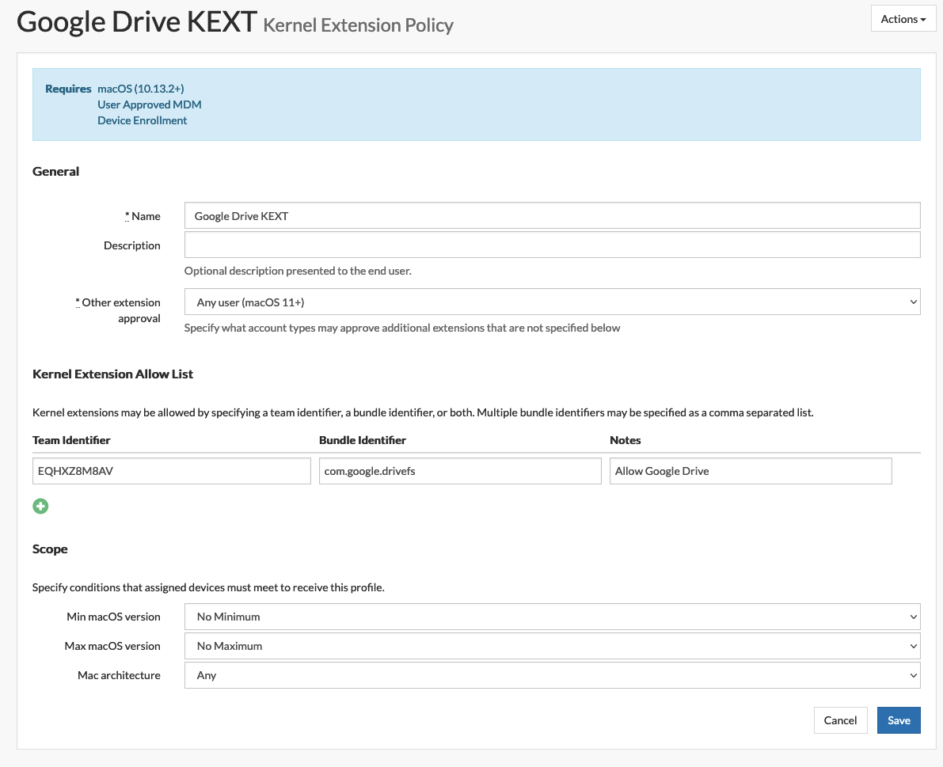Click the Save button

coord(899,720)
